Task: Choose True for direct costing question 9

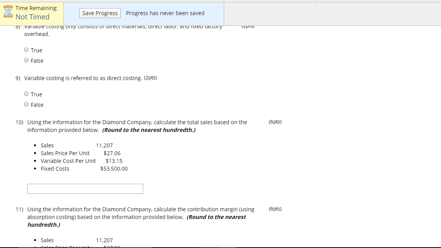Action: point(26,94)
